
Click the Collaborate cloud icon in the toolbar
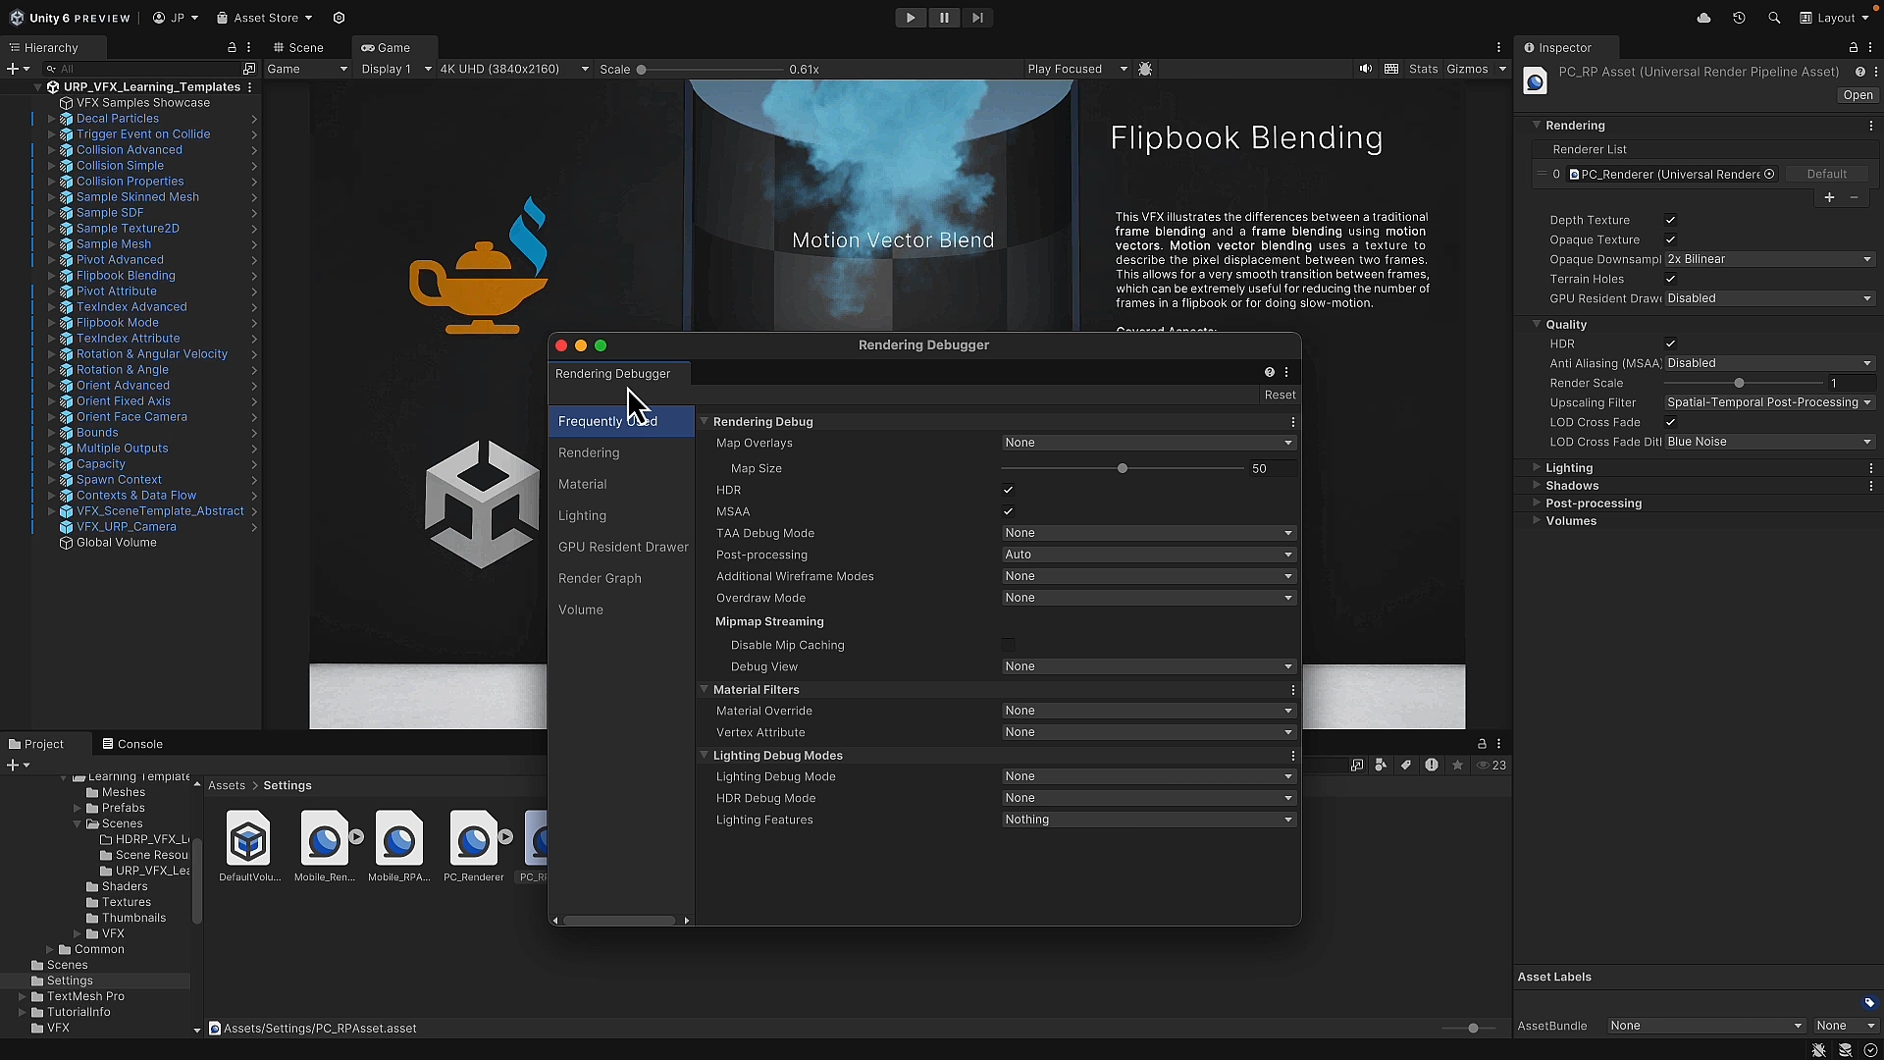1704,18
